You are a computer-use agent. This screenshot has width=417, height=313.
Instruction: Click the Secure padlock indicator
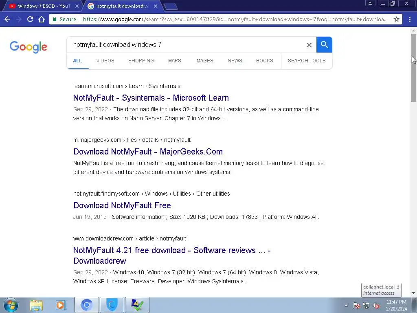pyautogui.click(x=64, y=19)
